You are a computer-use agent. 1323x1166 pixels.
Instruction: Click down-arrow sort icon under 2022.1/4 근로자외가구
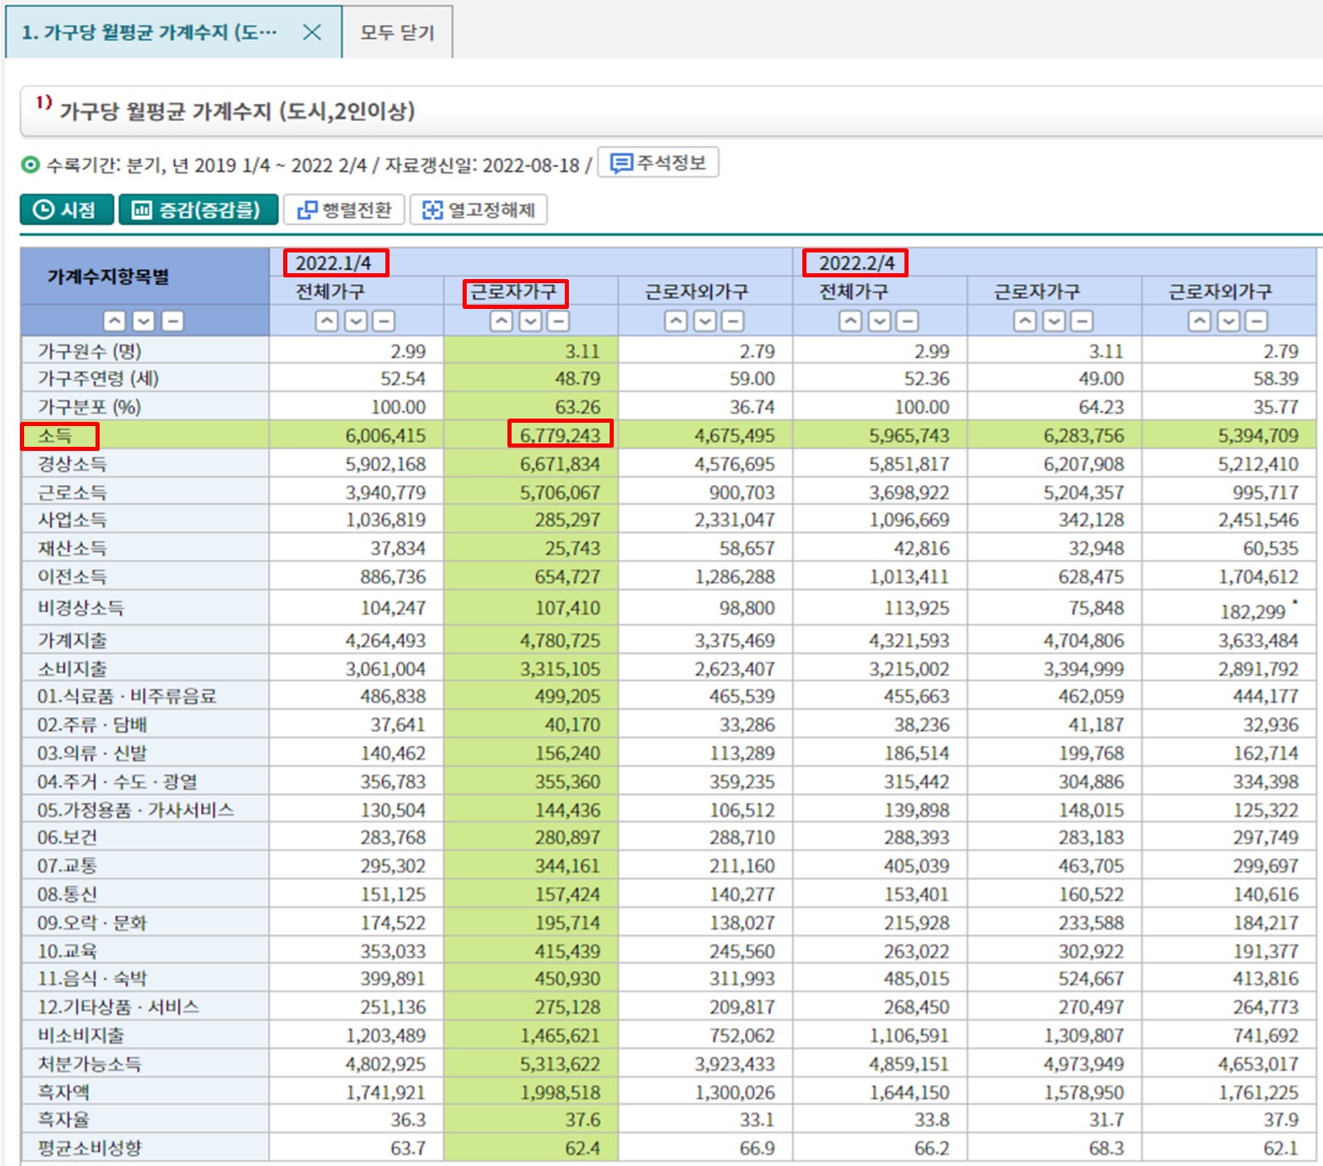[705, 321]
